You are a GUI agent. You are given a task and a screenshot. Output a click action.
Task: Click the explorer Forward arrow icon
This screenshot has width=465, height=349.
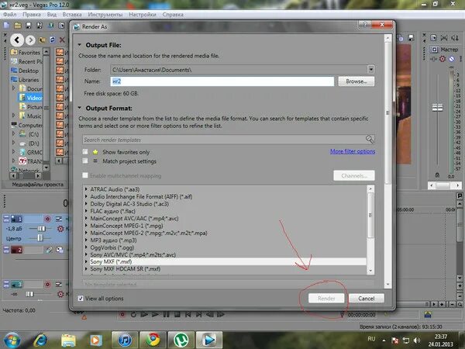click(x=30, y=40)
